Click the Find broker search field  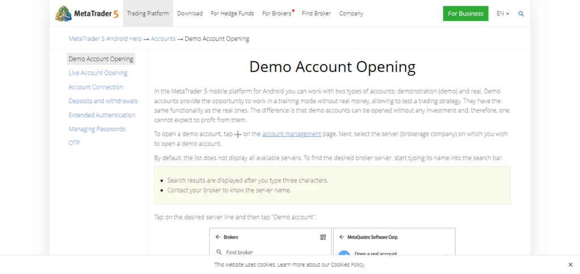(270, 252)
